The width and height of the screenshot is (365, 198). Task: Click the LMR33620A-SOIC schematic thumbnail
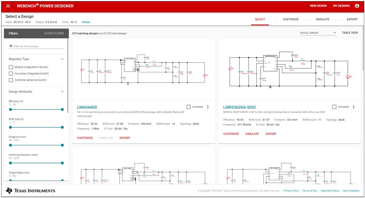(x=289, y=70)
